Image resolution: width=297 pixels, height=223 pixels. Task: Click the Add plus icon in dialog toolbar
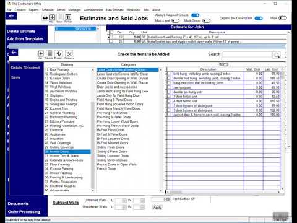pyautogui.click(x=40, y=54)
